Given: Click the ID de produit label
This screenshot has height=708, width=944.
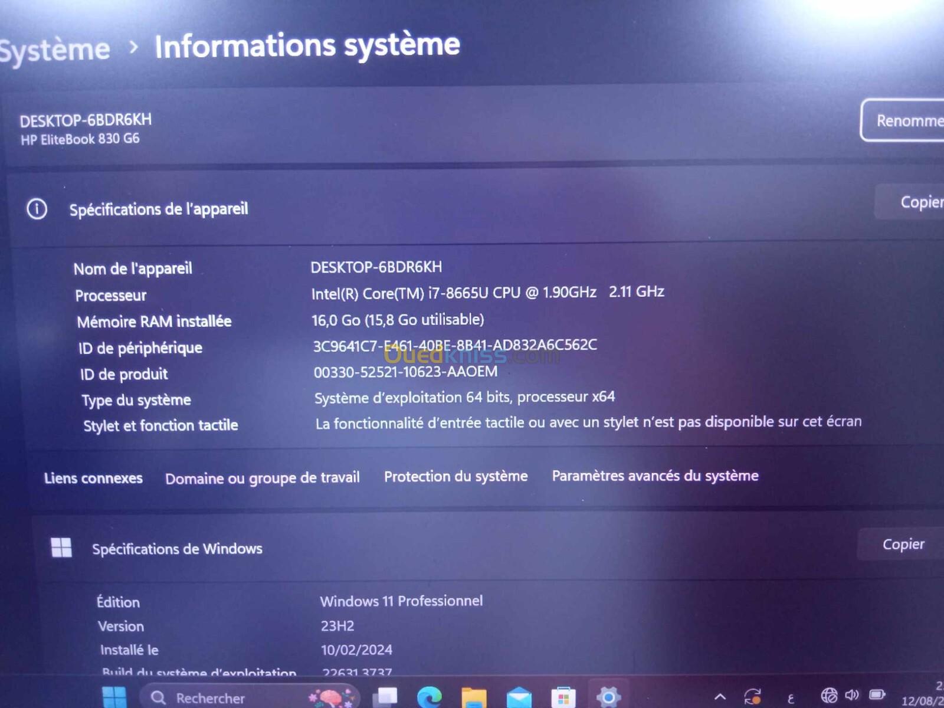Looking at the screenshot, I should point(124,374).
